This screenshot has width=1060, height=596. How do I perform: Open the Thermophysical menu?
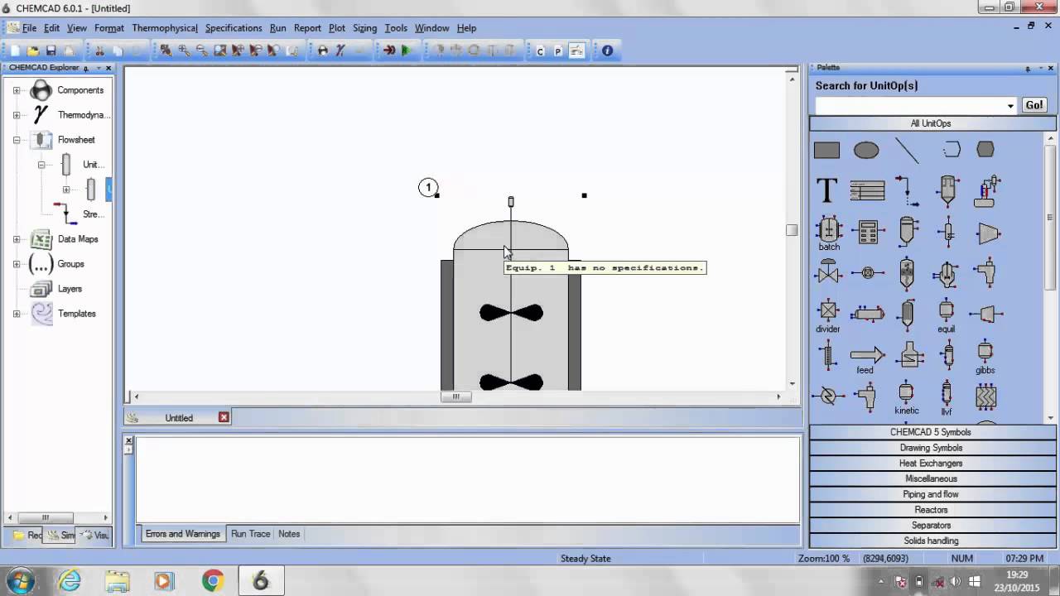[164, 27]
